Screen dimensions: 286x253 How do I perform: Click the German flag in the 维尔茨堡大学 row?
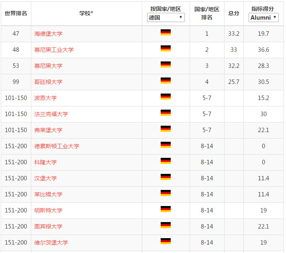[165, 241]
